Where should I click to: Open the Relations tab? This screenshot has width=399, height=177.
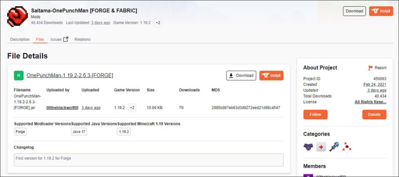pyautogui.click(x=83, y=39)
